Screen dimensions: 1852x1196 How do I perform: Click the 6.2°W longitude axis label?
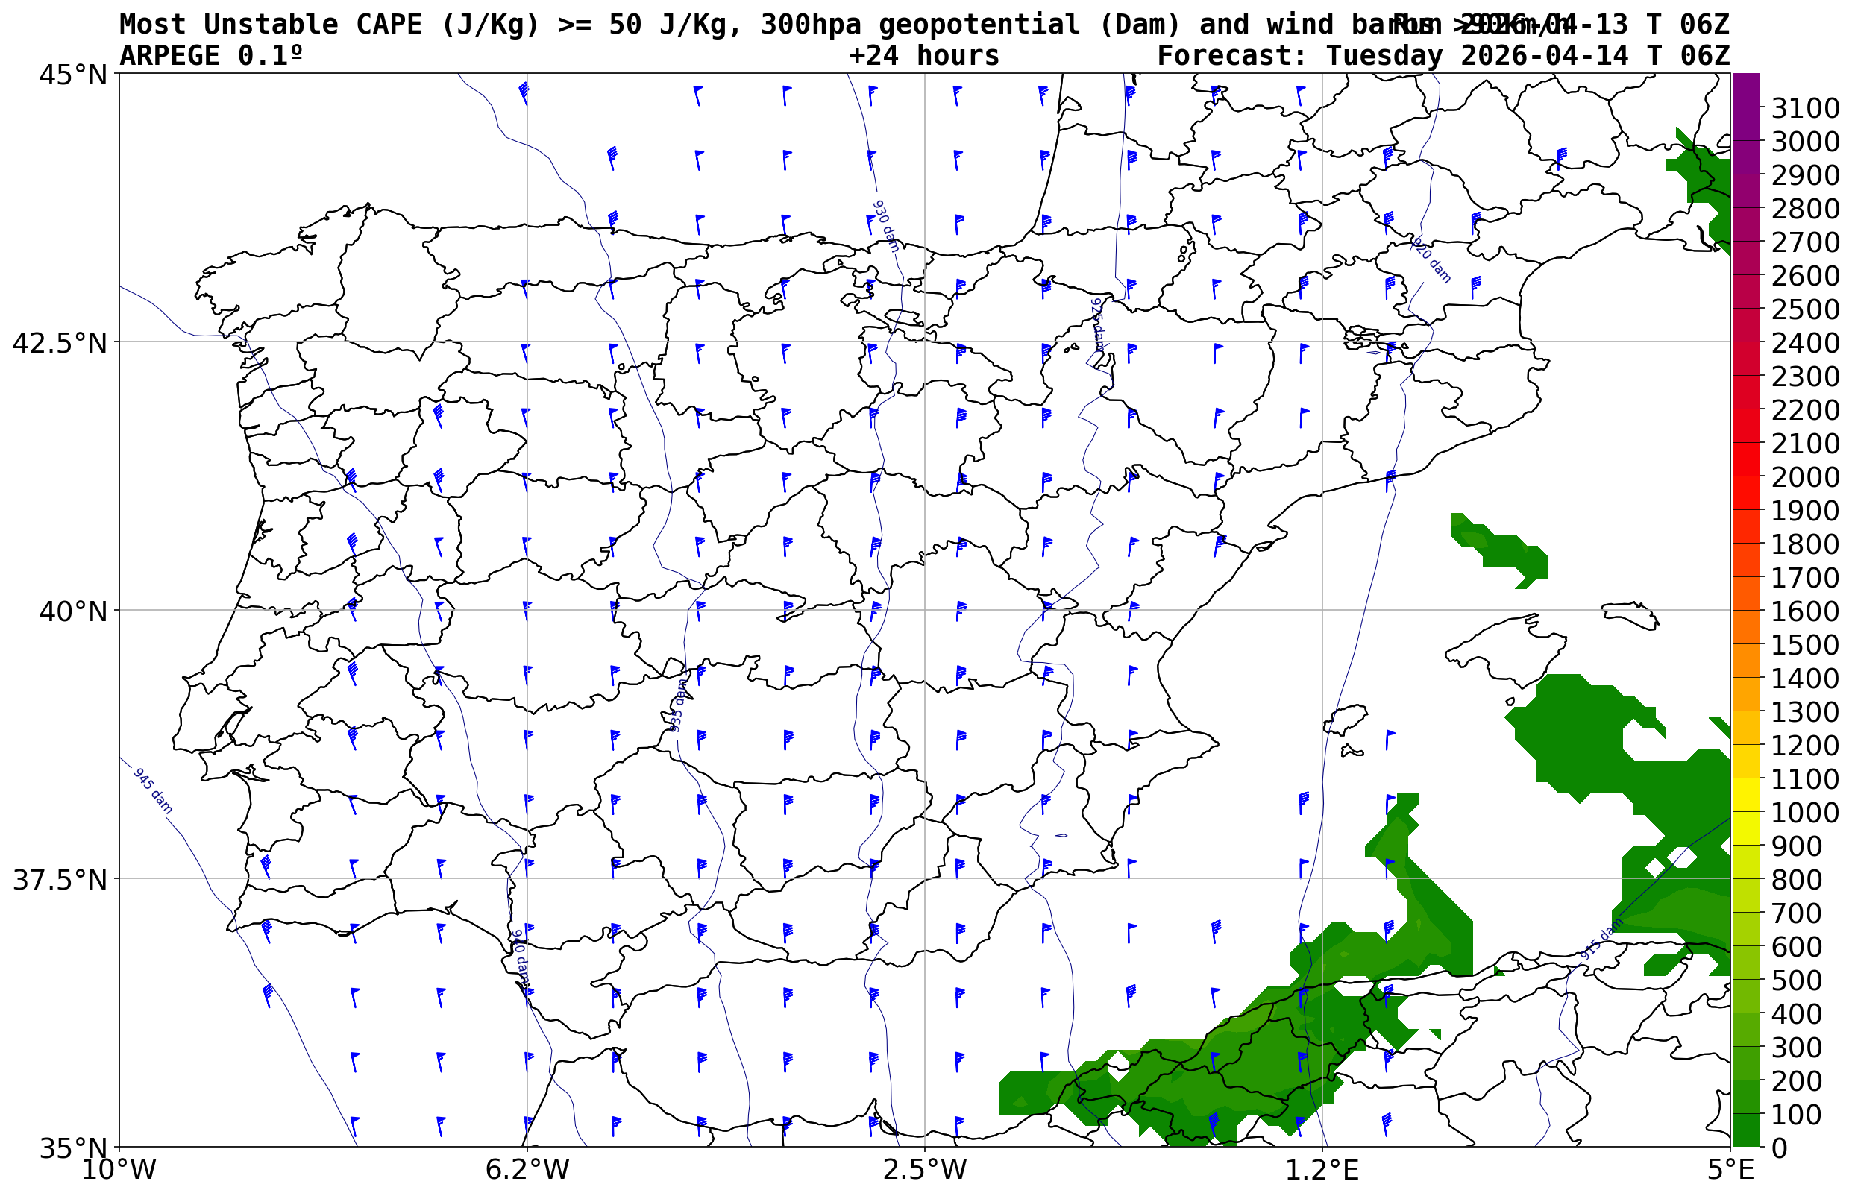click(527, 1169)
